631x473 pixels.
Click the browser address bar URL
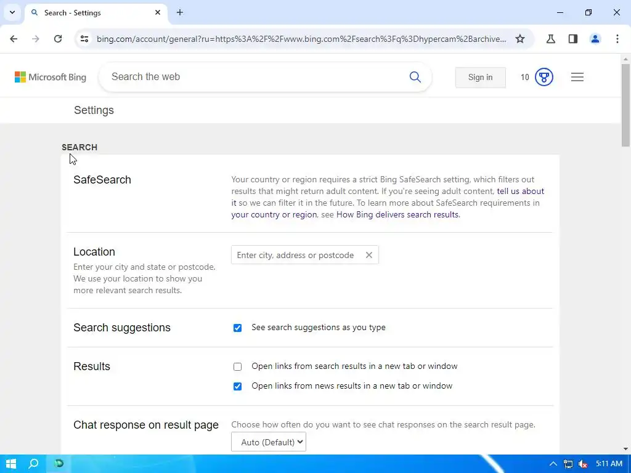[x=301, y=39]
